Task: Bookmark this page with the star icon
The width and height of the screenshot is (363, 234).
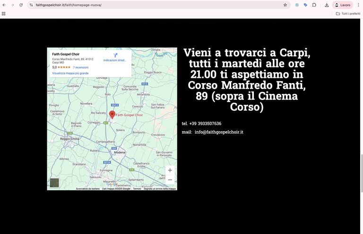Action: 285,5
